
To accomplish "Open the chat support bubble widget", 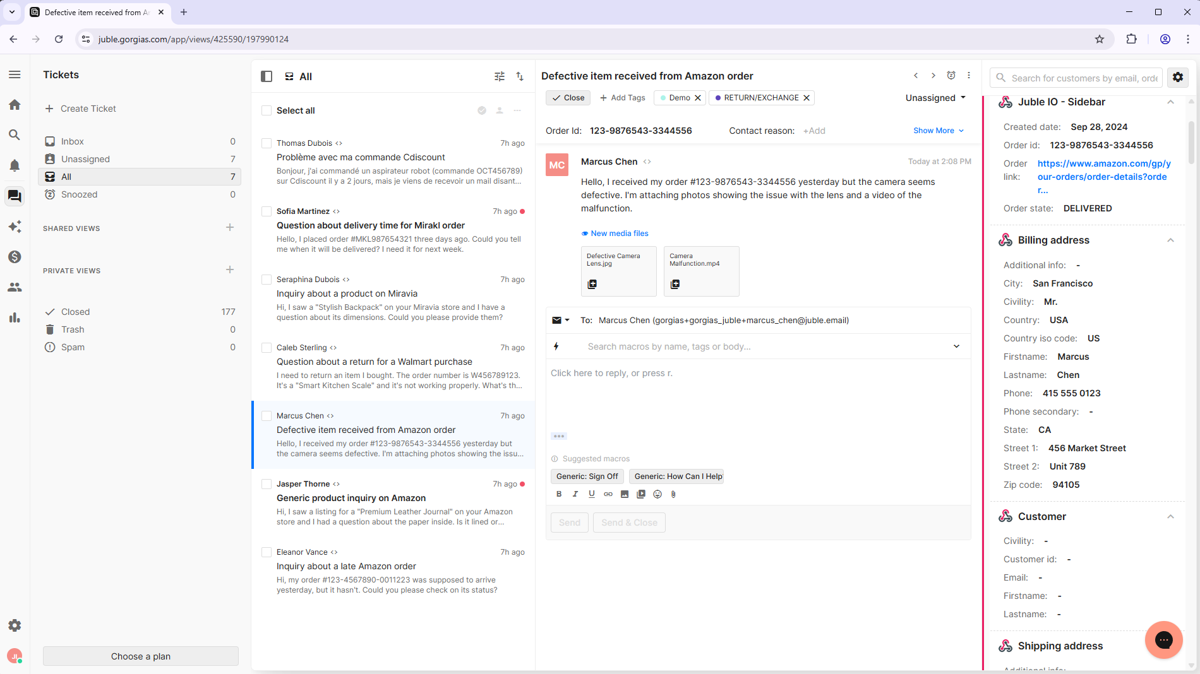I will pos(1163,640).
